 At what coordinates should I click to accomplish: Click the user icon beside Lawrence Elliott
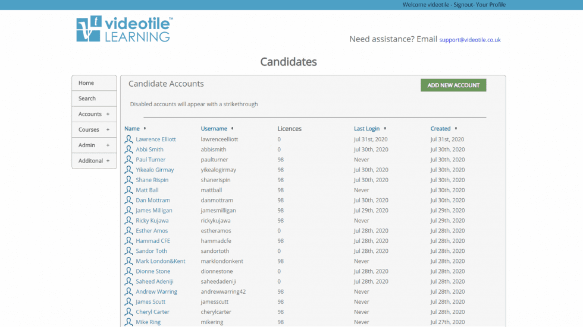pos(128,139)
